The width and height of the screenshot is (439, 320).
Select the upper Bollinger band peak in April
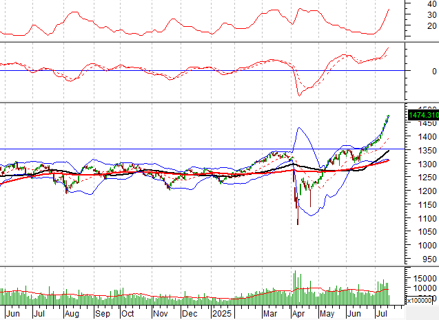tap(300, 127)
